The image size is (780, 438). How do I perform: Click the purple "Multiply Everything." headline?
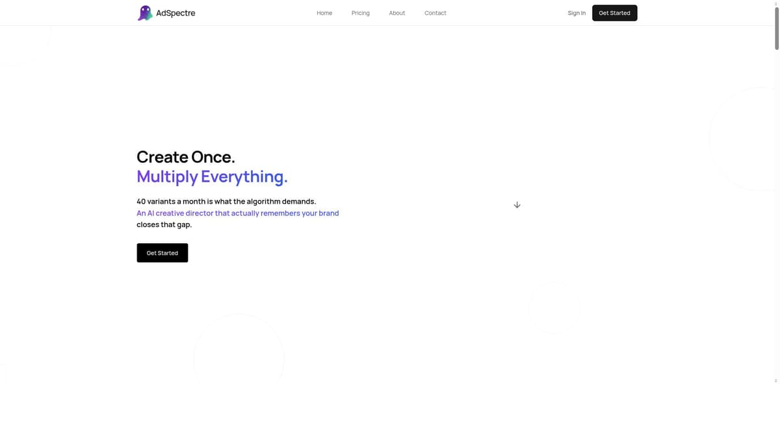pos(212,176)
